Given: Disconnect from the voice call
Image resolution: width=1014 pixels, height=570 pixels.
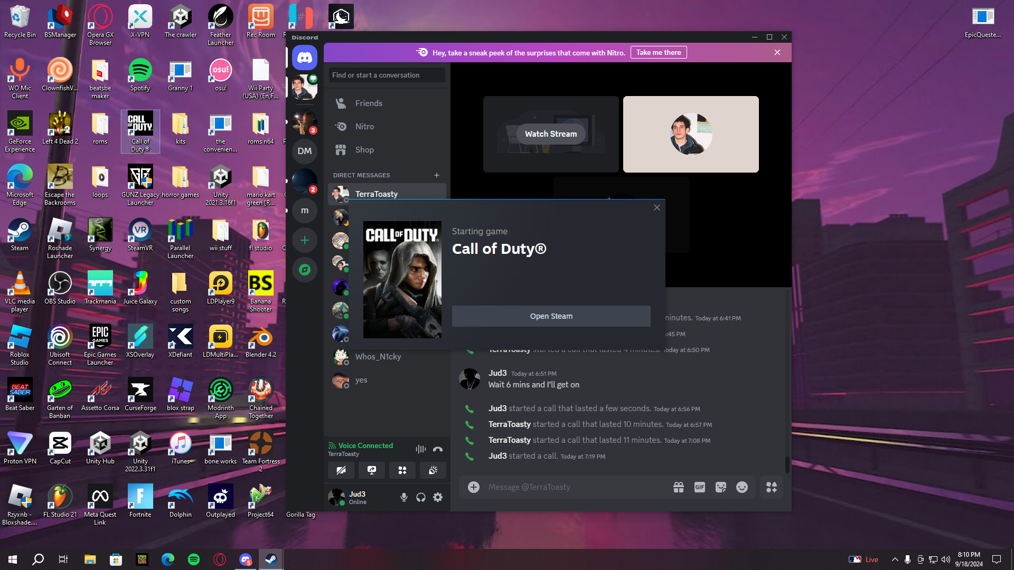Looking at the screenshot, I should pyautogui.click(x=438, y=449).
